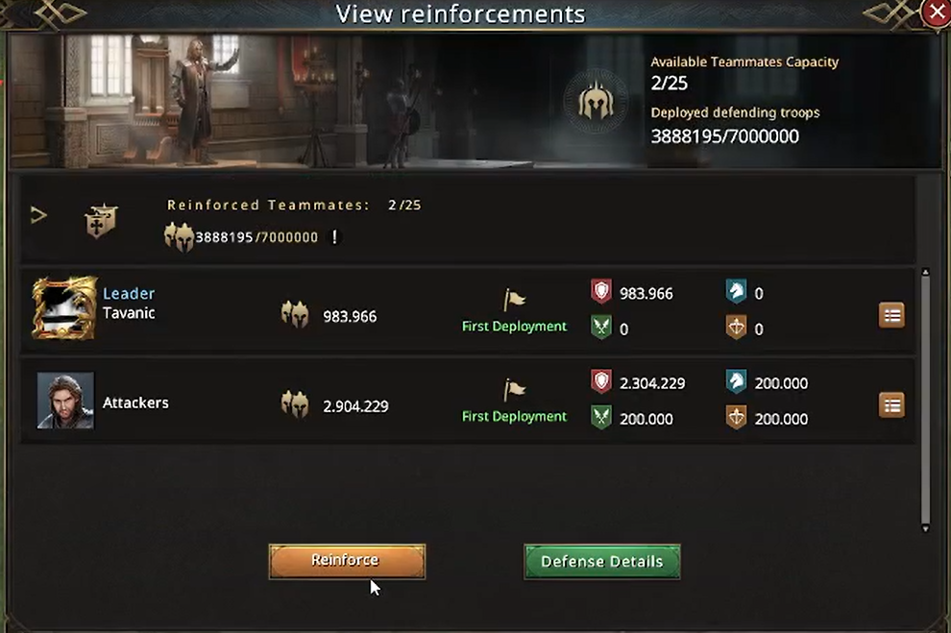Open Defense Details

601,562
